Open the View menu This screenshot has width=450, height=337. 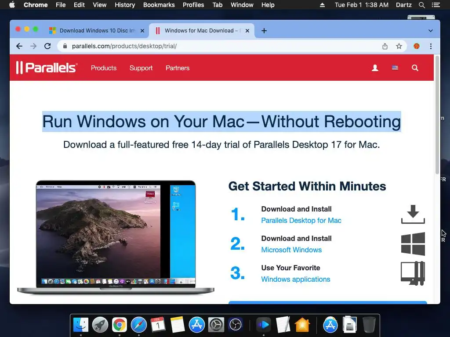(x=100, y=5)
